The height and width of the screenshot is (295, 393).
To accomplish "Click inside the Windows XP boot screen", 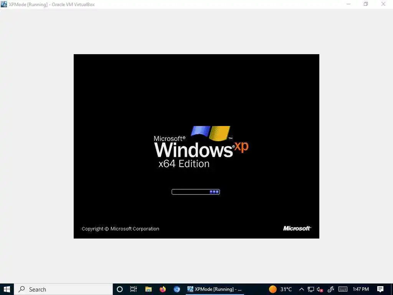I will click(196, 146).
